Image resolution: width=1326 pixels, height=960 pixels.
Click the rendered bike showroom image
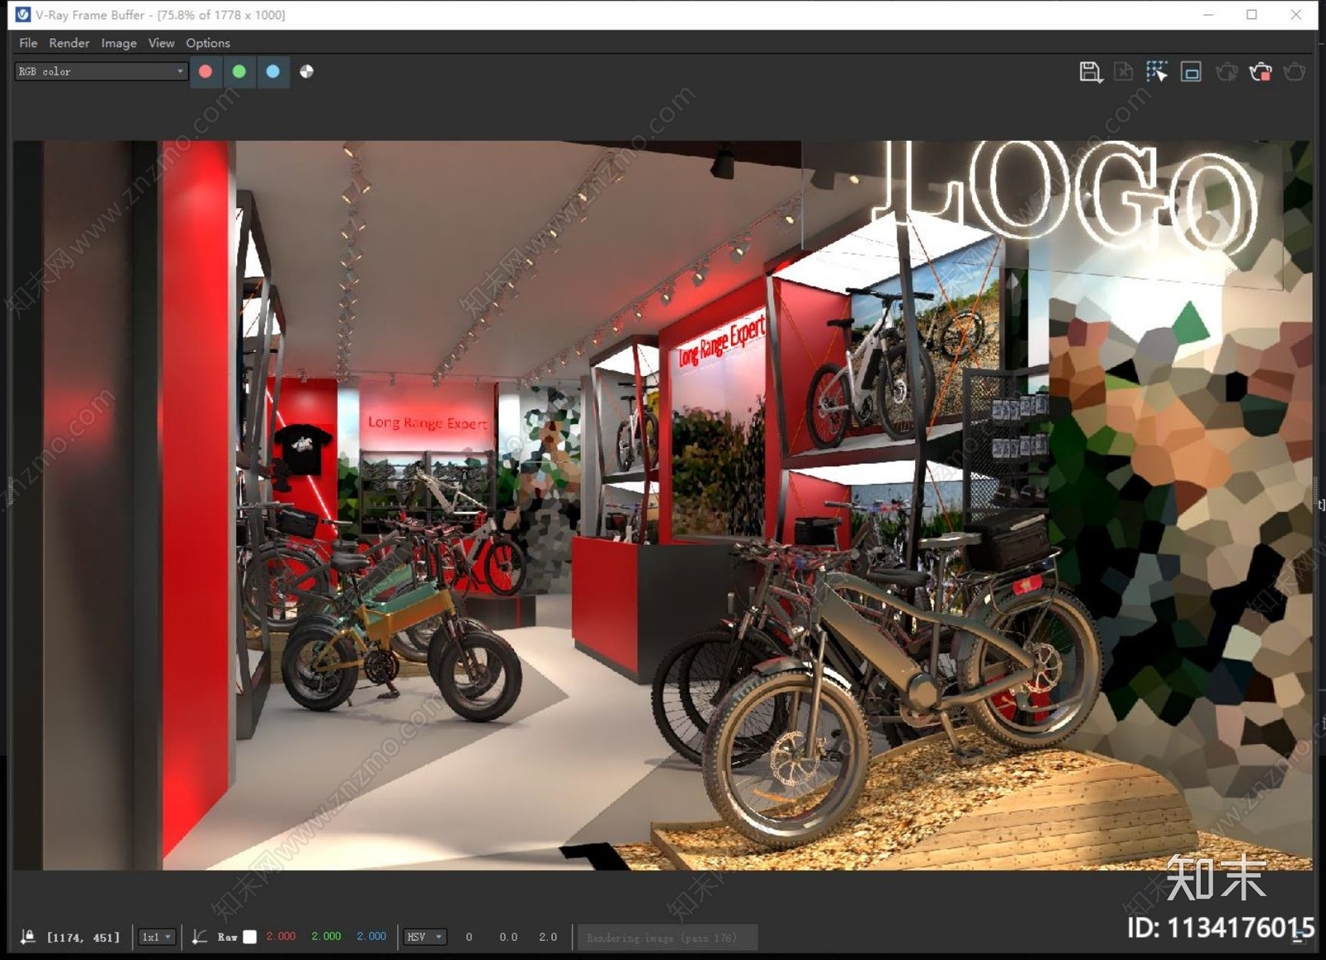click(663, 505)
